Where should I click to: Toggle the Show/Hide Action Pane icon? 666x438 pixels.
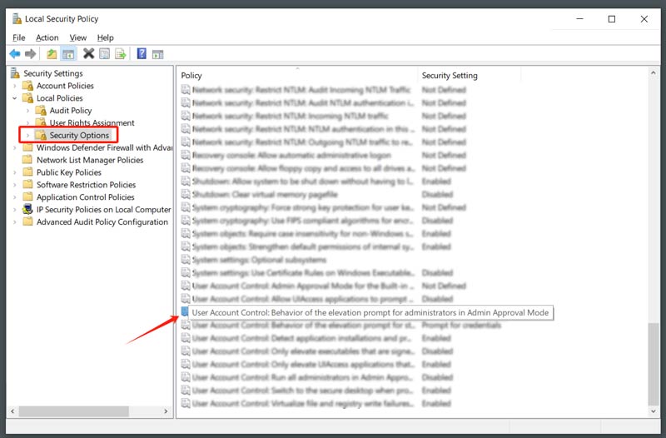point(157,54)
